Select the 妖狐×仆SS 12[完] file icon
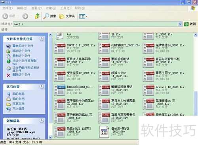The width and height of the screenshot is (198, 145). tap(60, 132)
